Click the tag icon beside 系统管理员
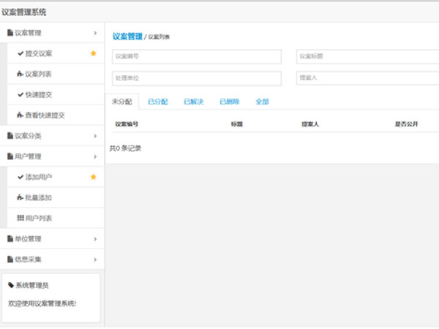Image resolution: width=439 pixels, height=329 pixels. point(10,285)
